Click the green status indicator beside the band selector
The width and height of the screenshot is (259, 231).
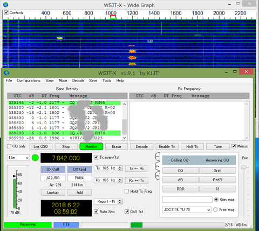click(35, 158)
